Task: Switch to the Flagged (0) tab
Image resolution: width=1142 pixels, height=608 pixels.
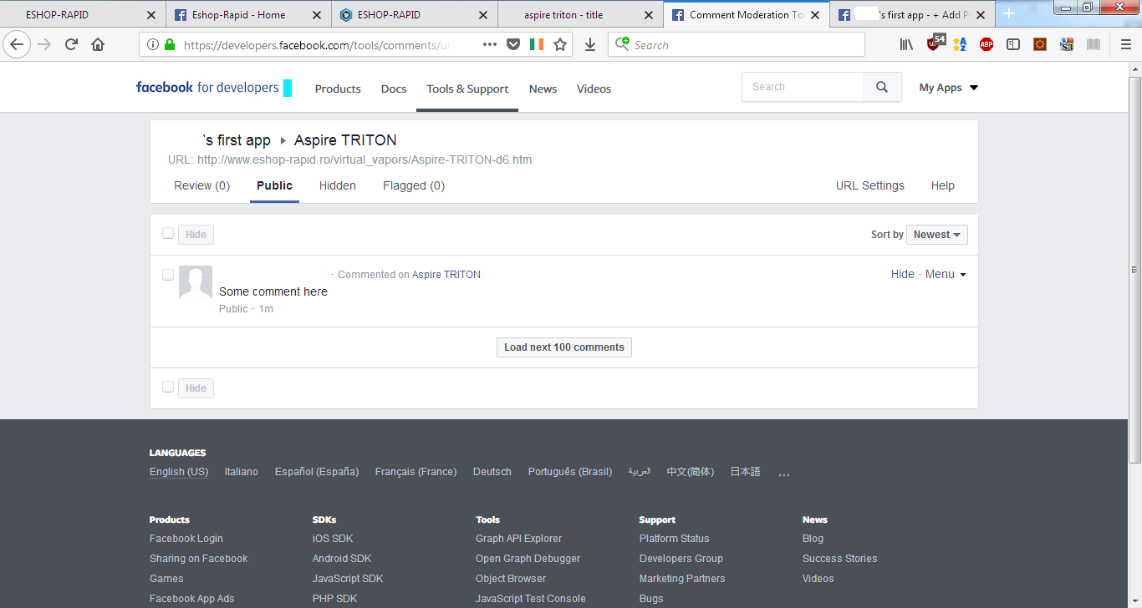Action: pyautogui.click(x=414, y=185)
